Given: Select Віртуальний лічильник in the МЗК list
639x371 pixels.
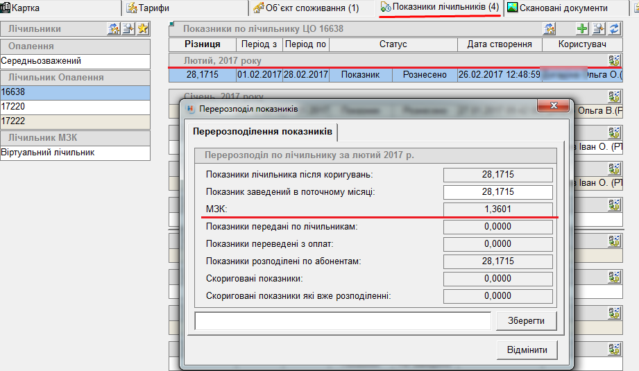Looking at the screenshot, I should click(75, 153).
